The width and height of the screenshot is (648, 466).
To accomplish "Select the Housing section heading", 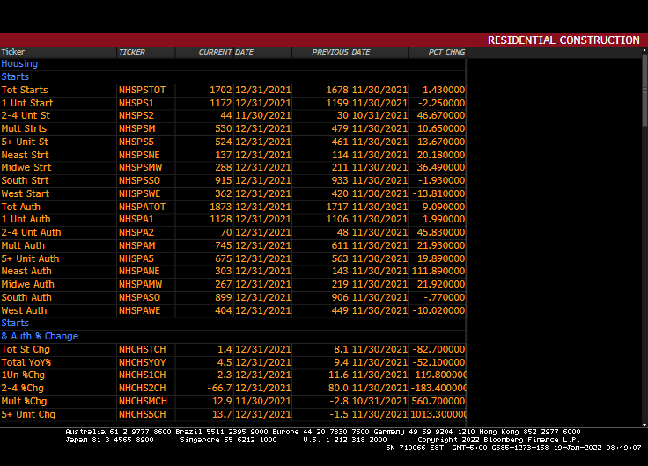I will coord(19,64).
